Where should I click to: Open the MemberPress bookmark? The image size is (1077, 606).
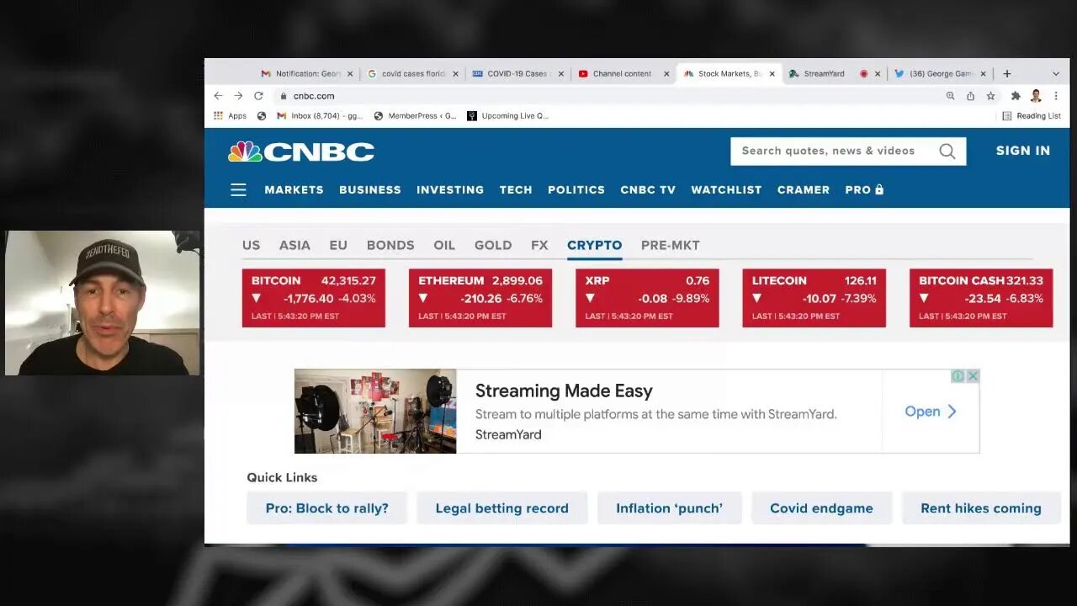(415, 116)
